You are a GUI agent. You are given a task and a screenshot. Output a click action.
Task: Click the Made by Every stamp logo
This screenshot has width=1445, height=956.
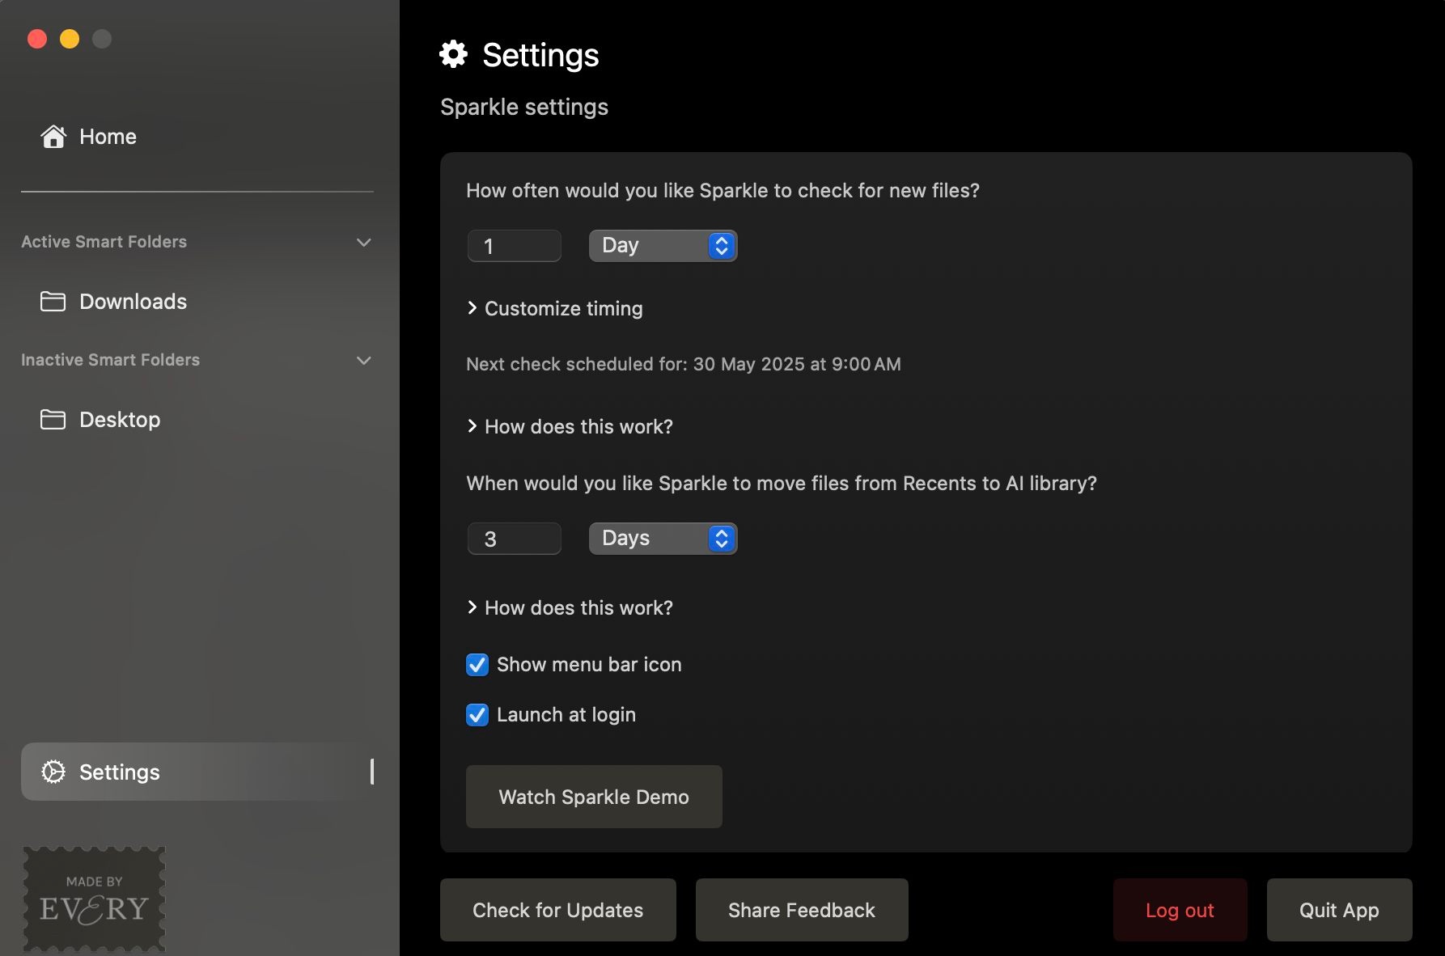coord(93,899)
